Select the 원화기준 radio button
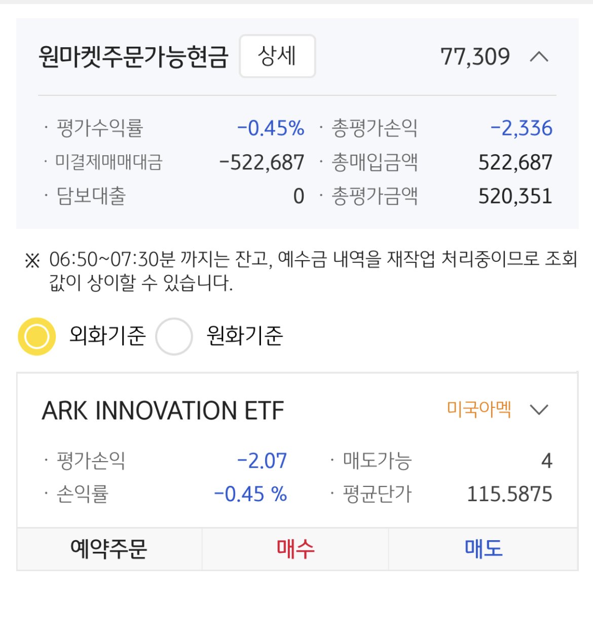The height and width of the screenshot is (632, 593). [x=174, y=336]
